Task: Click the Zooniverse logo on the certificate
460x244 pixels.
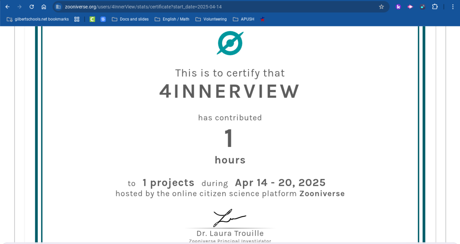Action: coord(230,43)
